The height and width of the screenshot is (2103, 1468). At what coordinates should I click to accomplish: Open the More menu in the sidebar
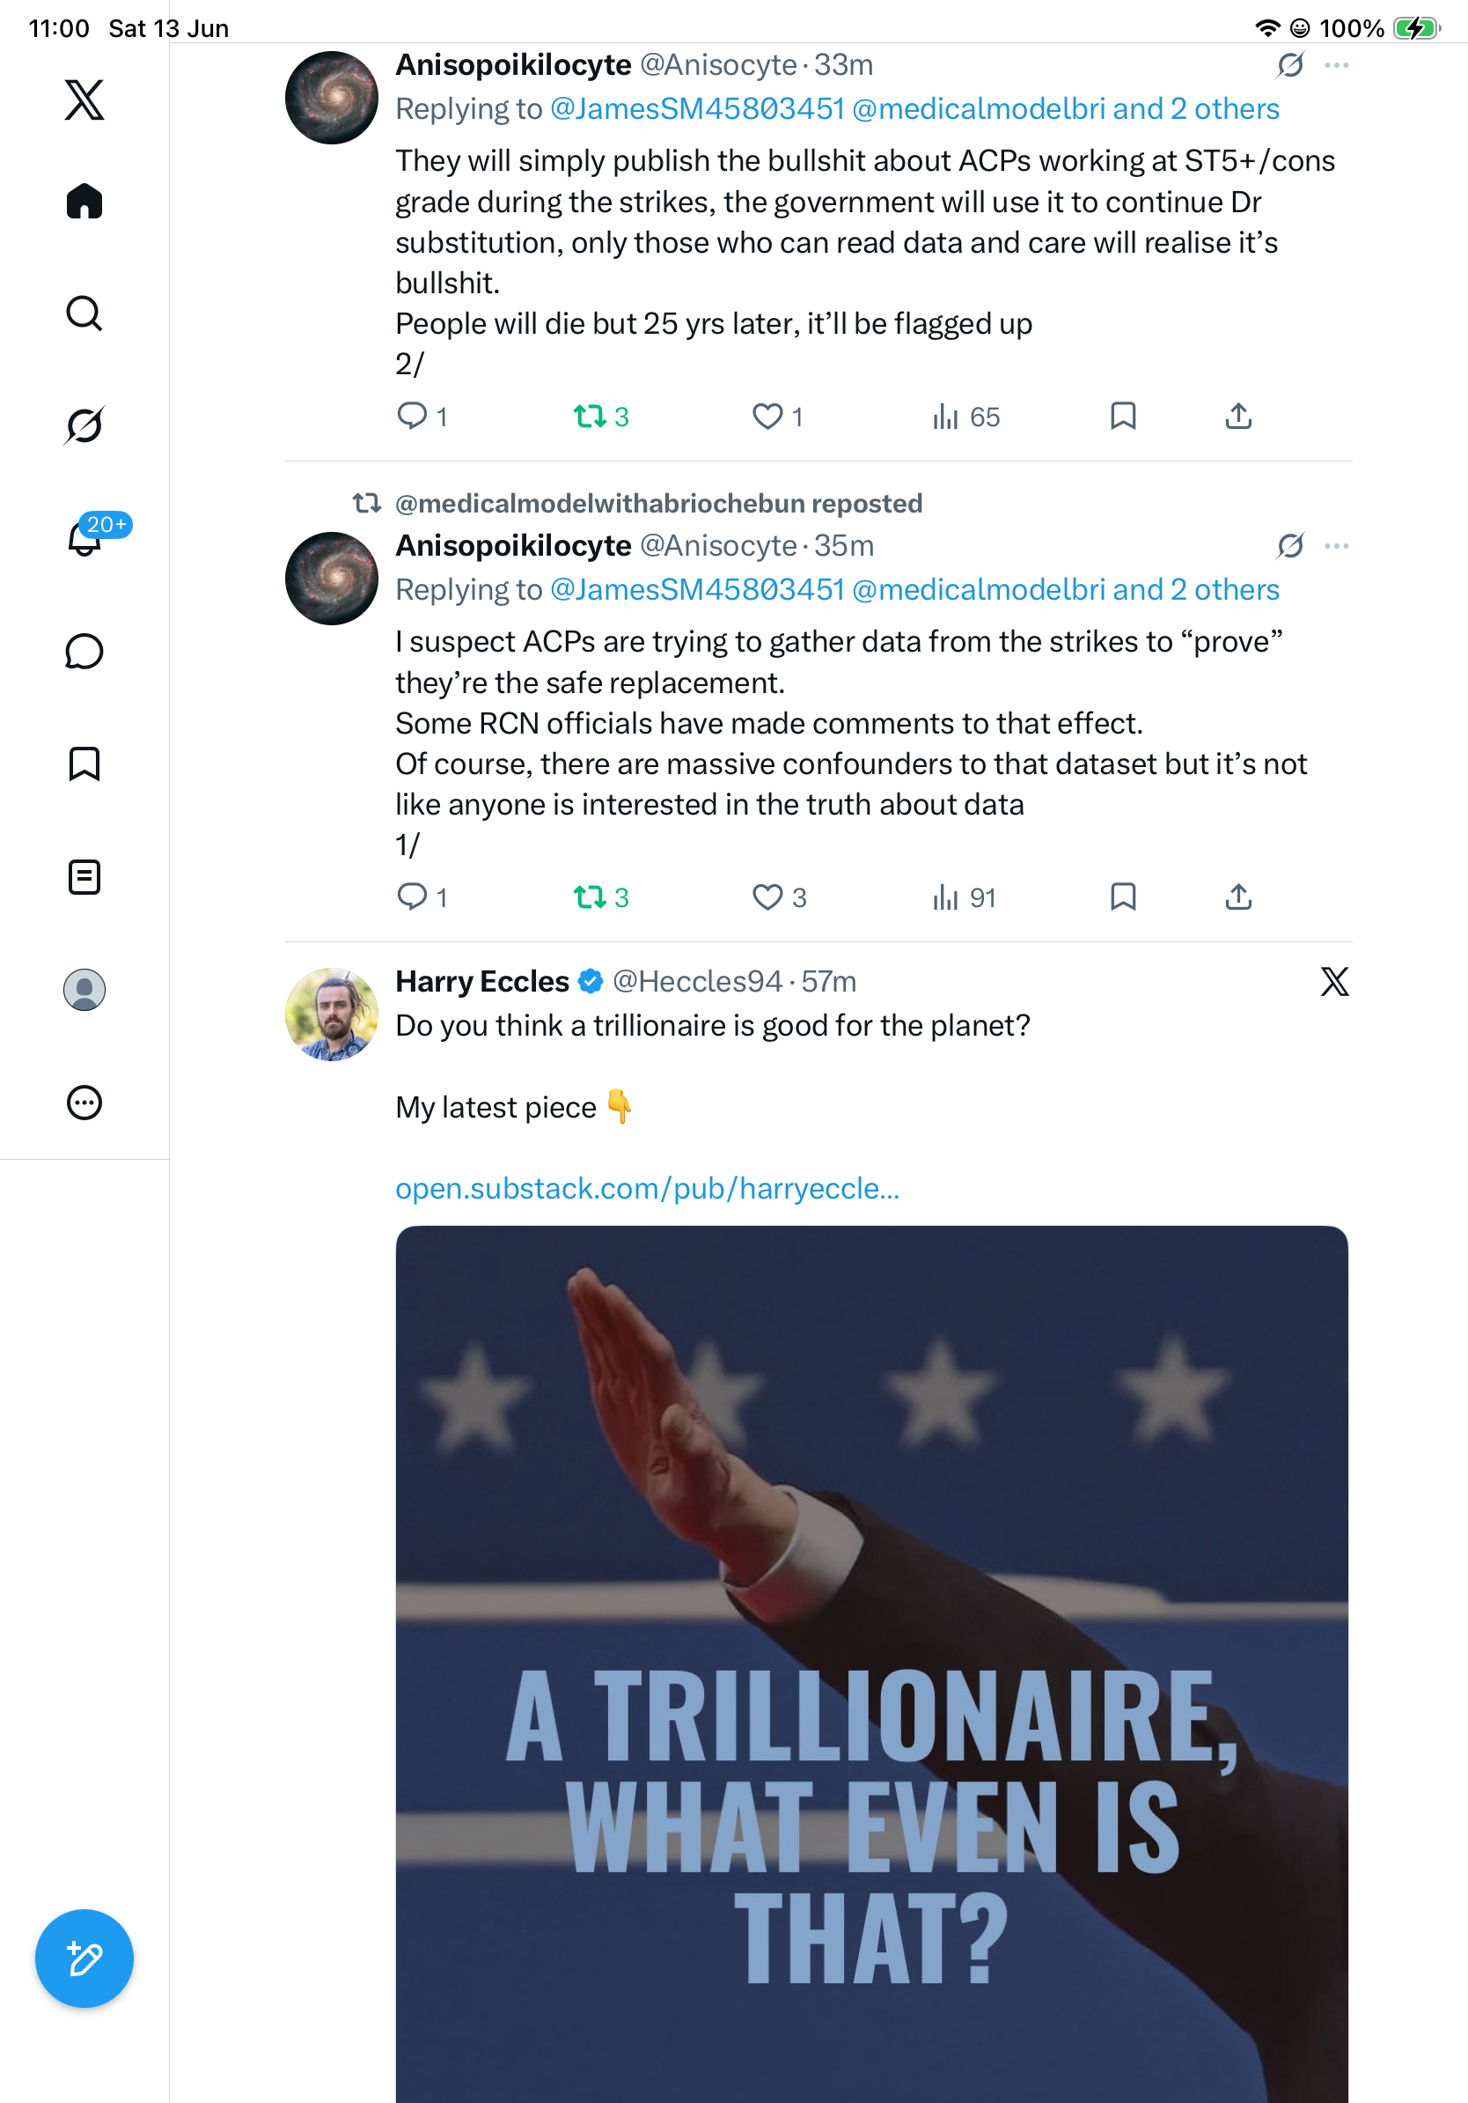[84, 1103]
